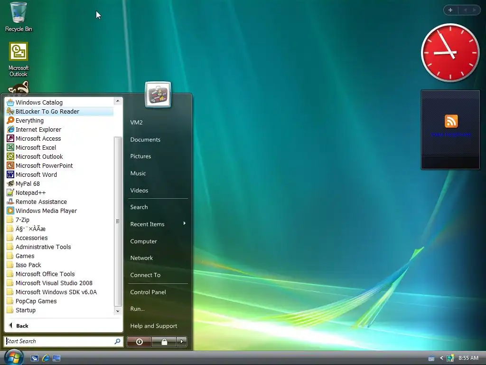Expand the Isso Pack folder
This screenshot has width=486, height=365.
59,265
